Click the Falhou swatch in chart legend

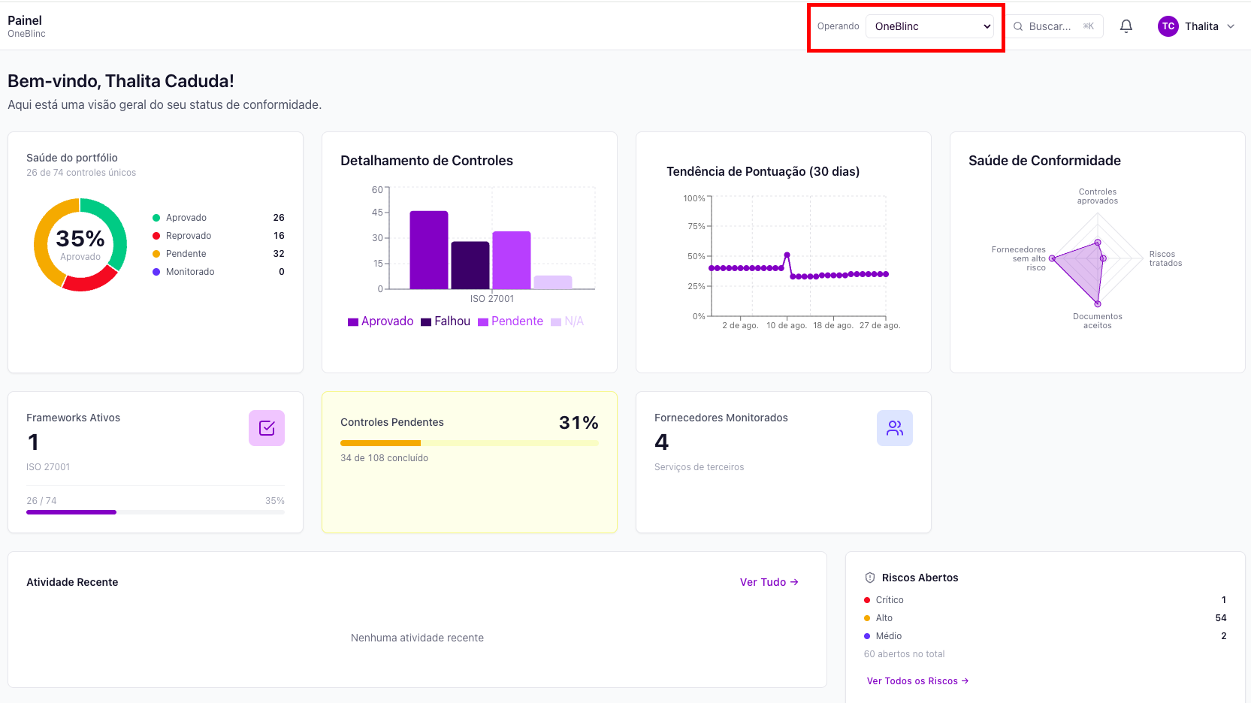click(x=426, y=322)
